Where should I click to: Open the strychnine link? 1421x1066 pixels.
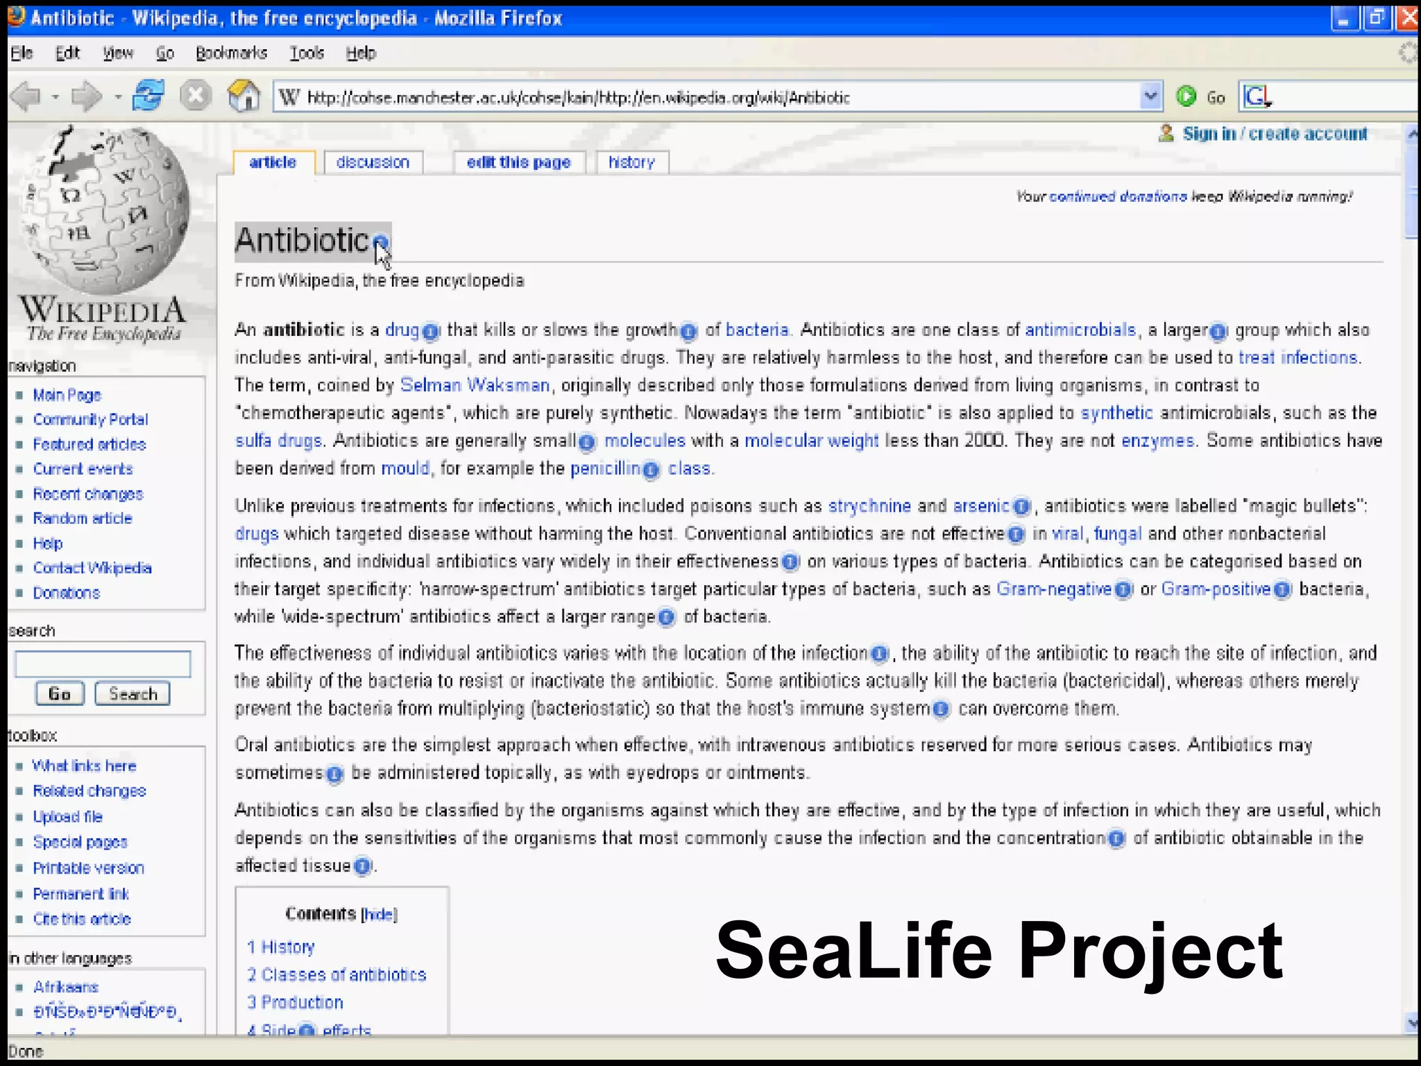coord(869,506)
